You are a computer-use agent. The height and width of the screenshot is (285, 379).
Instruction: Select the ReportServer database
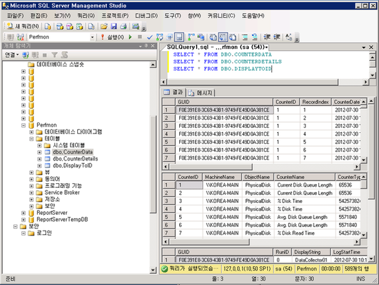[x=52, y=213]
